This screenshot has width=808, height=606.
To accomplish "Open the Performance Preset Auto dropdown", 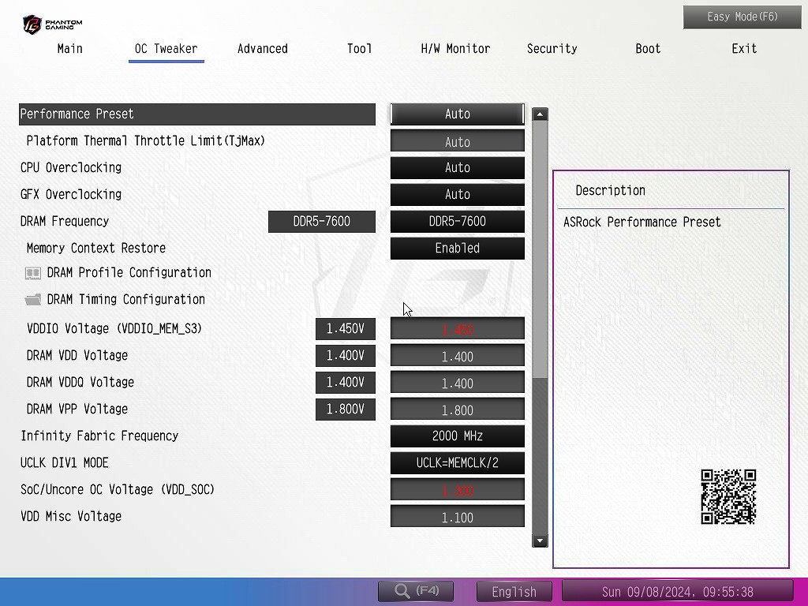I will [457, 114].
